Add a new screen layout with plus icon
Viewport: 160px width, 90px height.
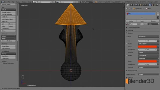click(51, 2)
